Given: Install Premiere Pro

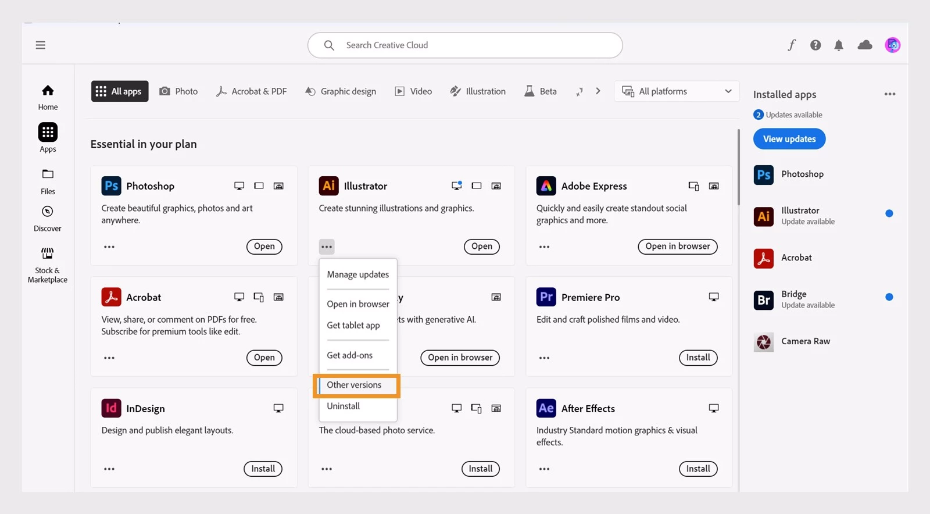Looking at the screenshot, I should coord(698,358).
